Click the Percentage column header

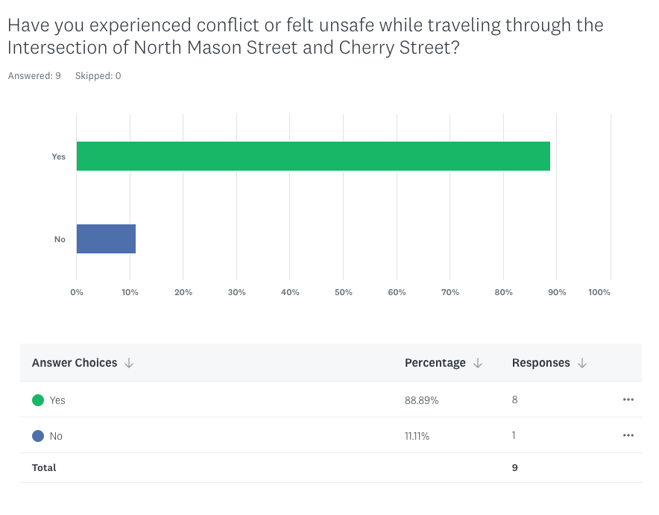click(435, 363)
